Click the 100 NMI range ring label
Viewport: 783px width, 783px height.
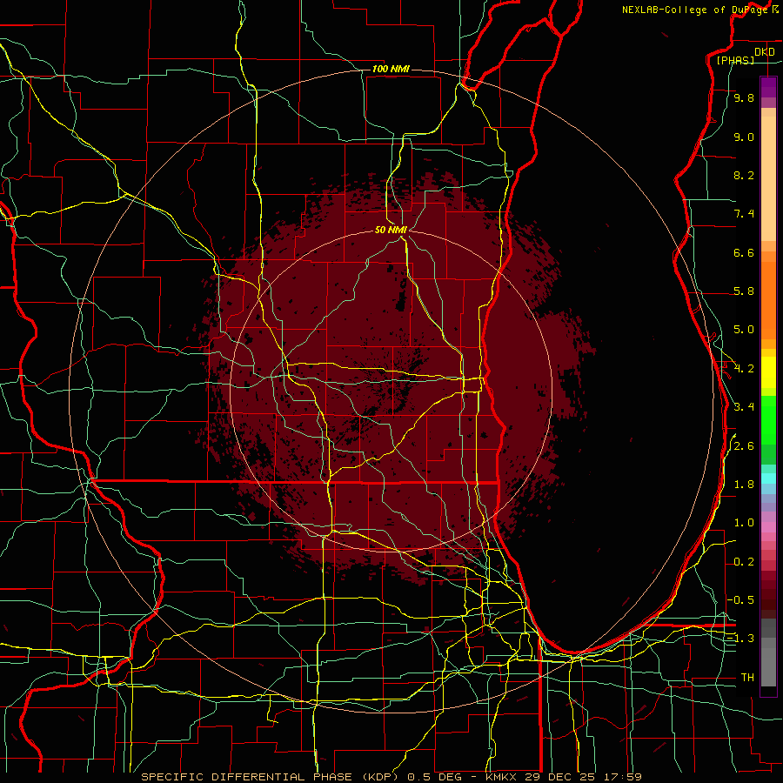click(391, 69)
